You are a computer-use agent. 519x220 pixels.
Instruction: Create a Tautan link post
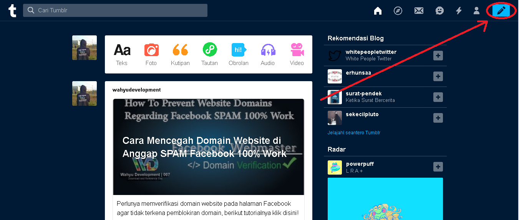pos(209,55)
